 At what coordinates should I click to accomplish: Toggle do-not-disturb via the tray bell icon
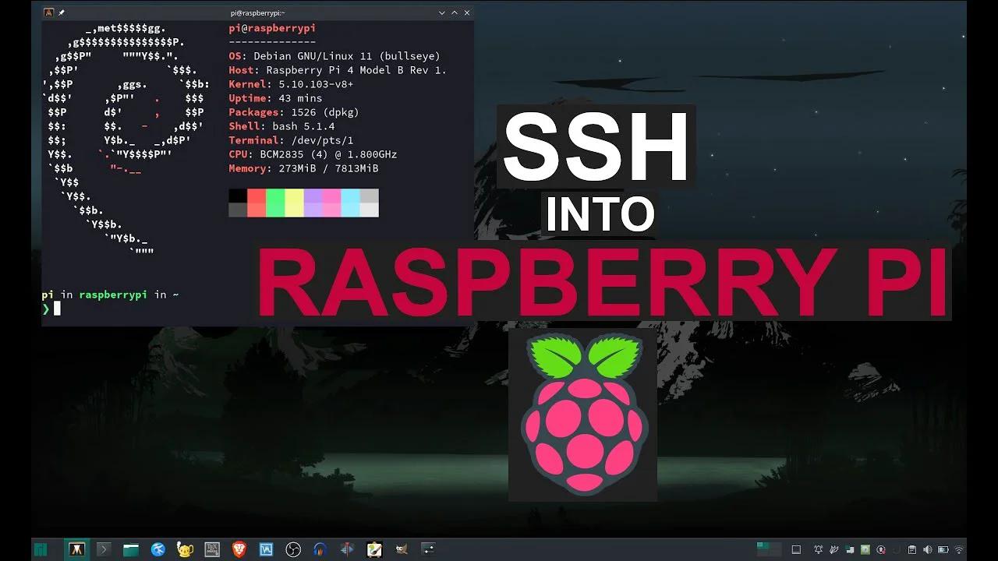click(819, 549)
